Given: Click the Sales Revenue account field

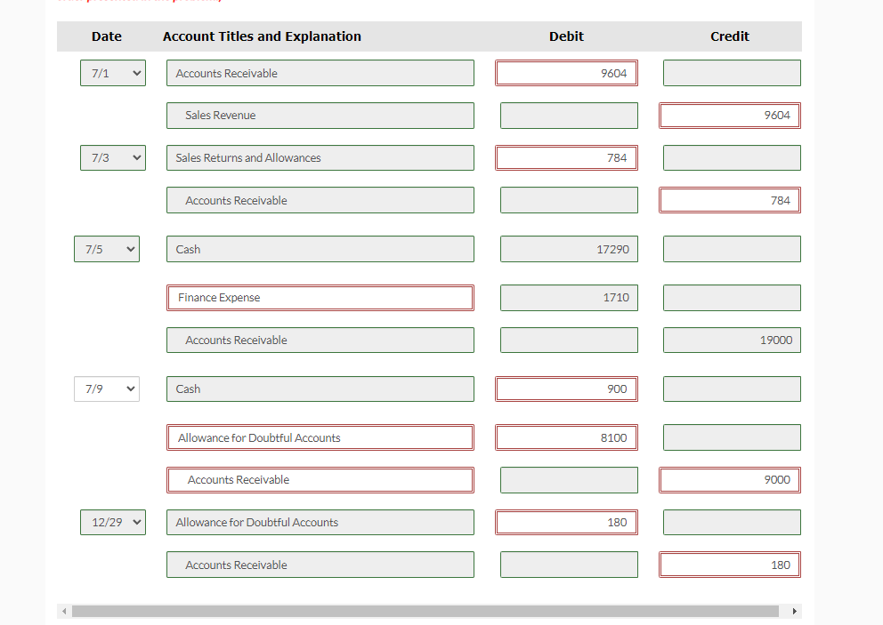Looking at the screenshot, I should 320,116.
